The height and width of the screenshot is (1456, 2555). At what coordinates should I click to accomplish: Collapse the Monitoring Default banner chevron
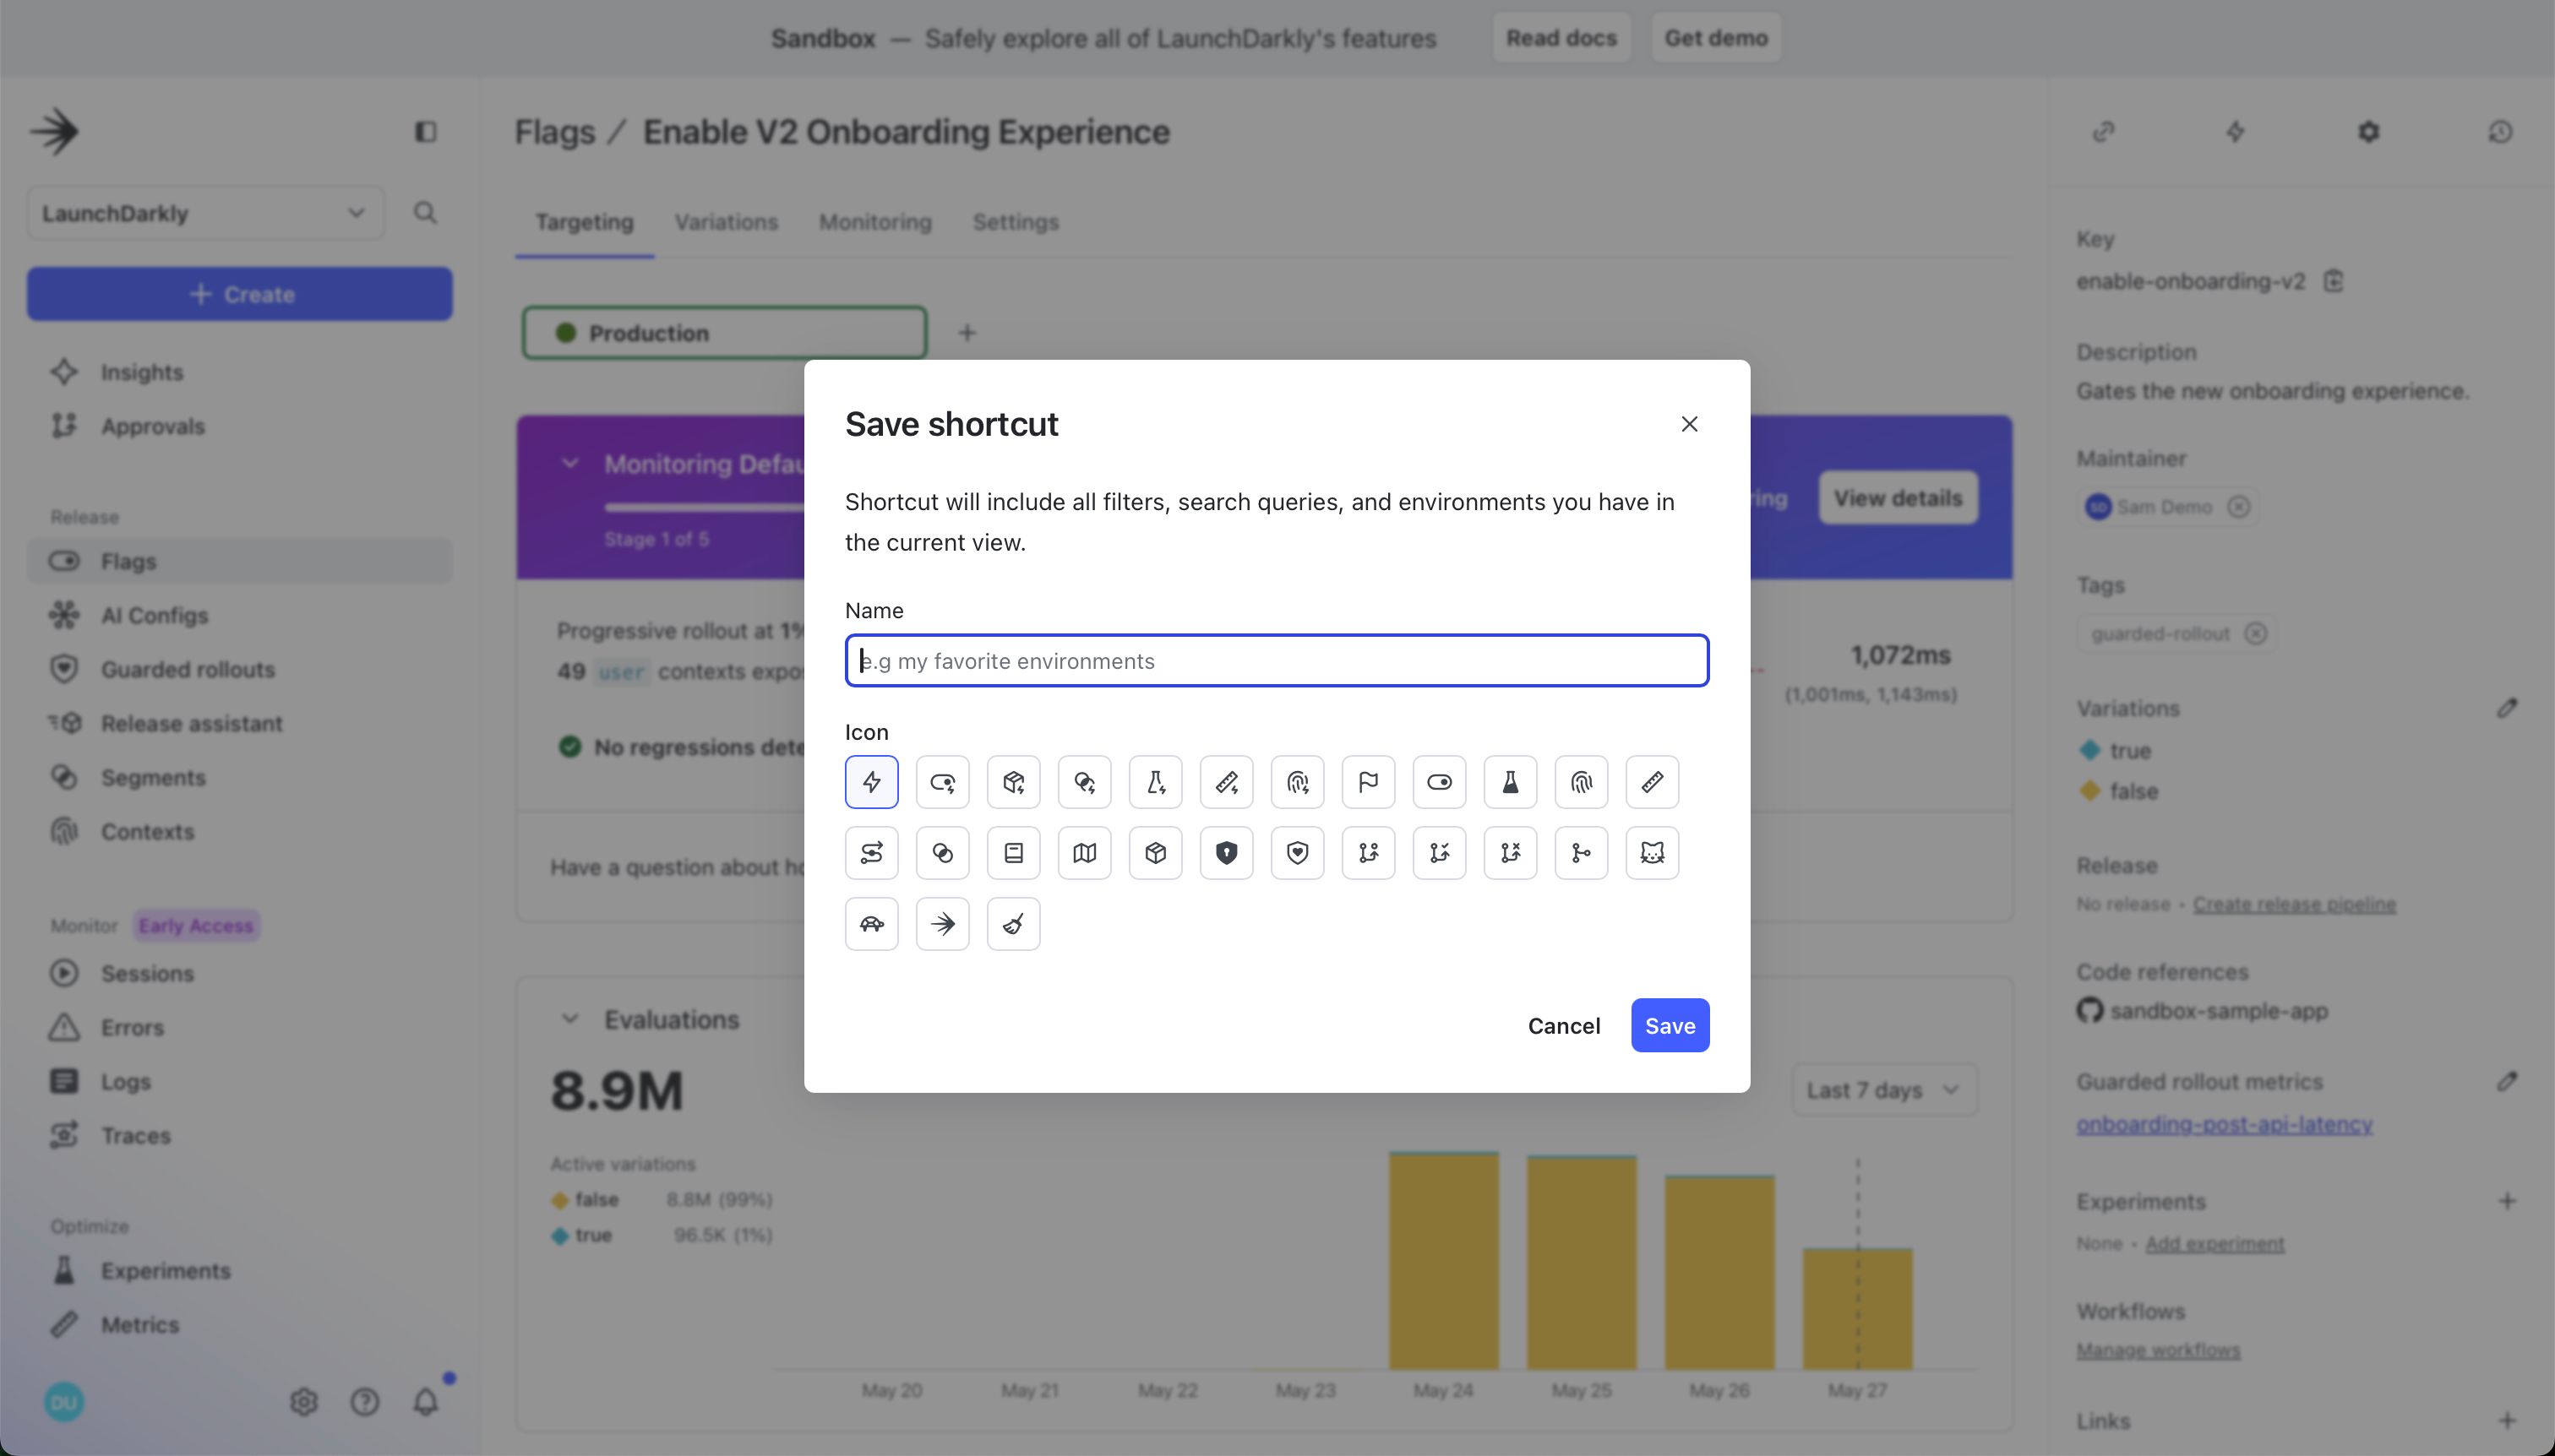click(570, 463)
